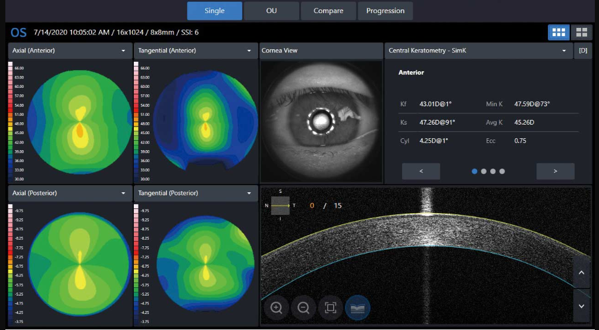
Task: Select the second keratometry page dot
Action: click(484, 172)
